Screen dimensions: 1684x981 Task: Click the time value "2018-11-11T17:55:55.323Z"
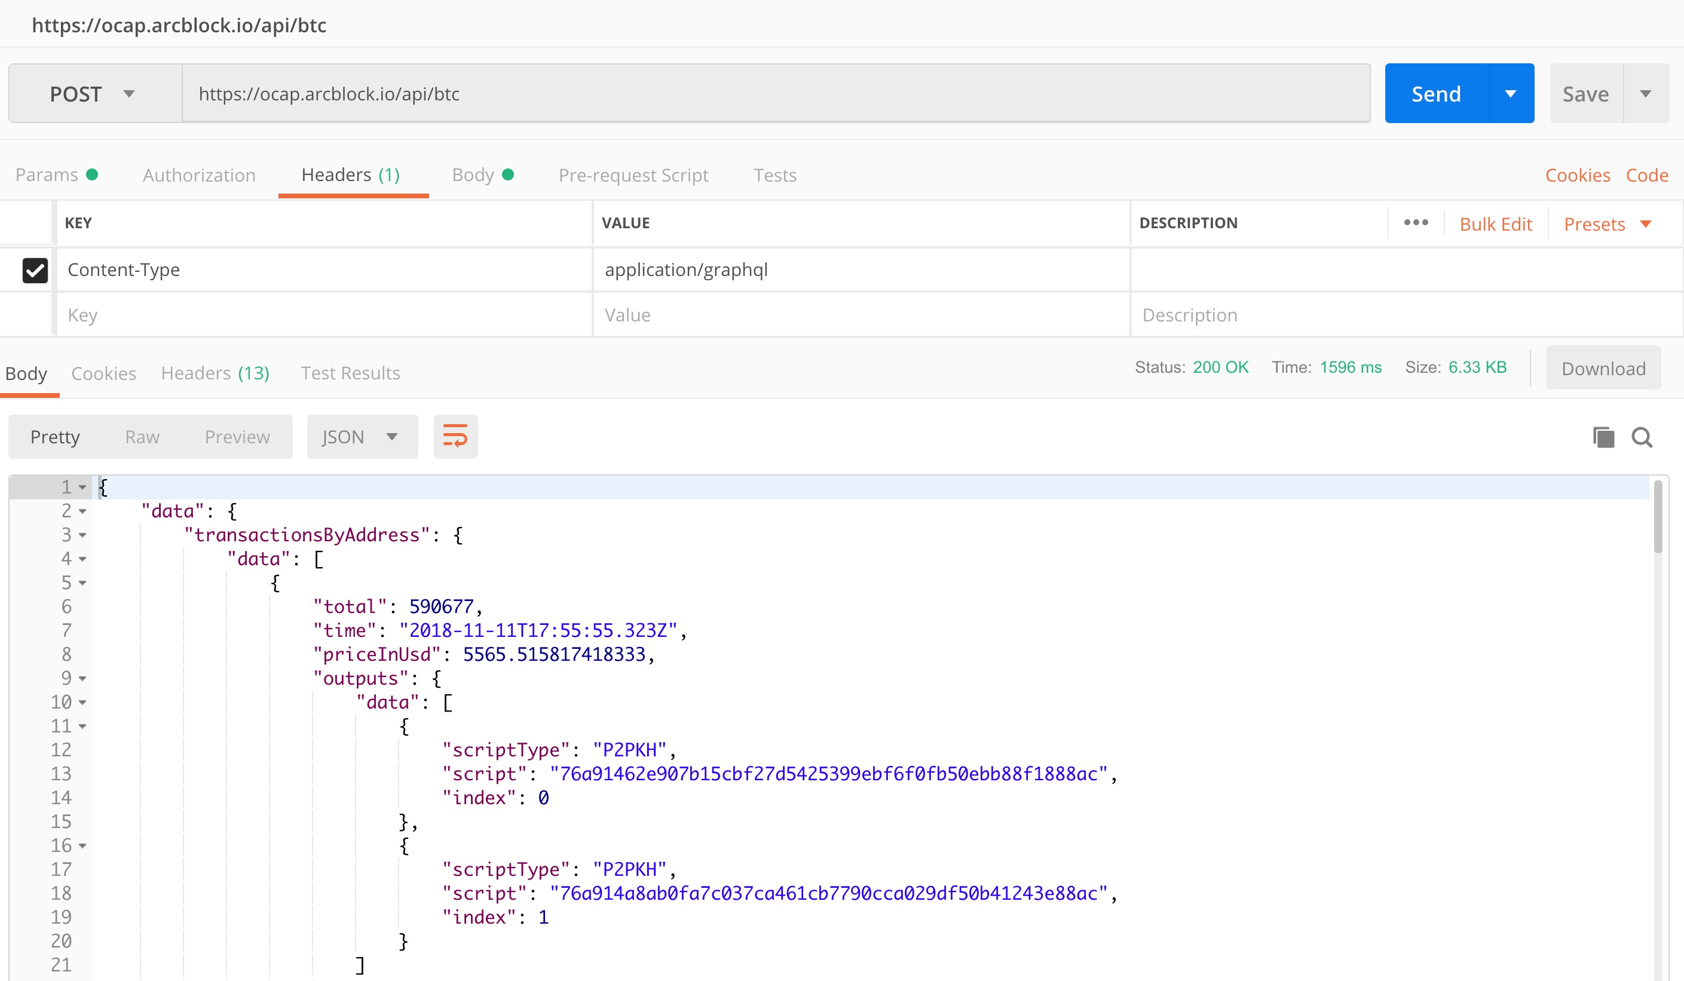(x=538, y=630)
